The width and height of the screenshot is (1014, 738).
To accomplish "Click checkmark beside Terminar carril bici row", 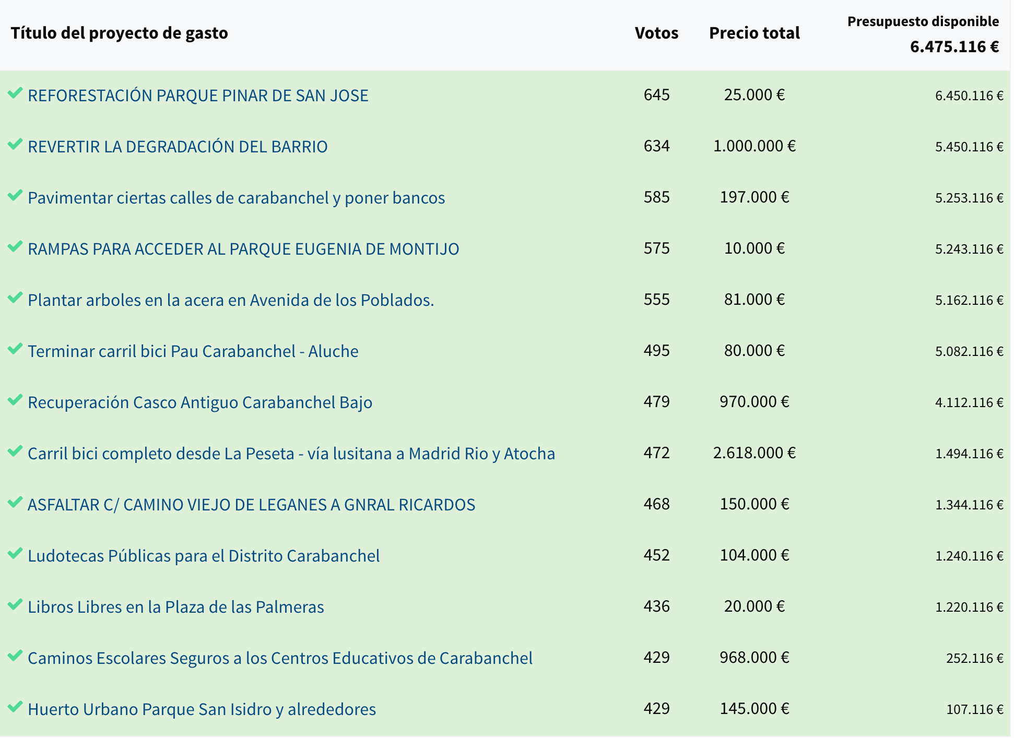I will point(15,349).
